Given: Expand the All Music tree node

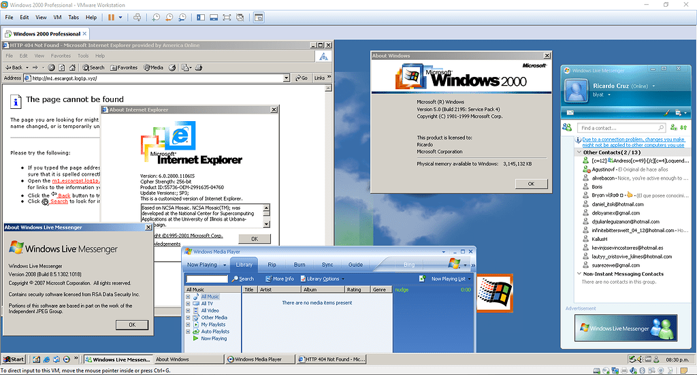Looking at the screenshot, I should point(188,297).
